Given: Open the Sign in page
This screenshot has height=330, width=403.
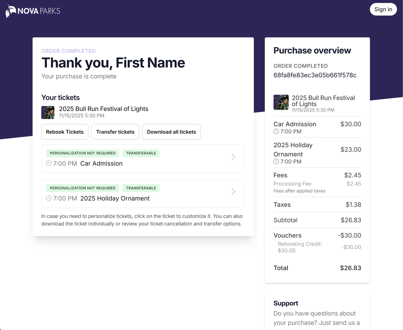Looking at the screenshot, I should tap(383, 9).
